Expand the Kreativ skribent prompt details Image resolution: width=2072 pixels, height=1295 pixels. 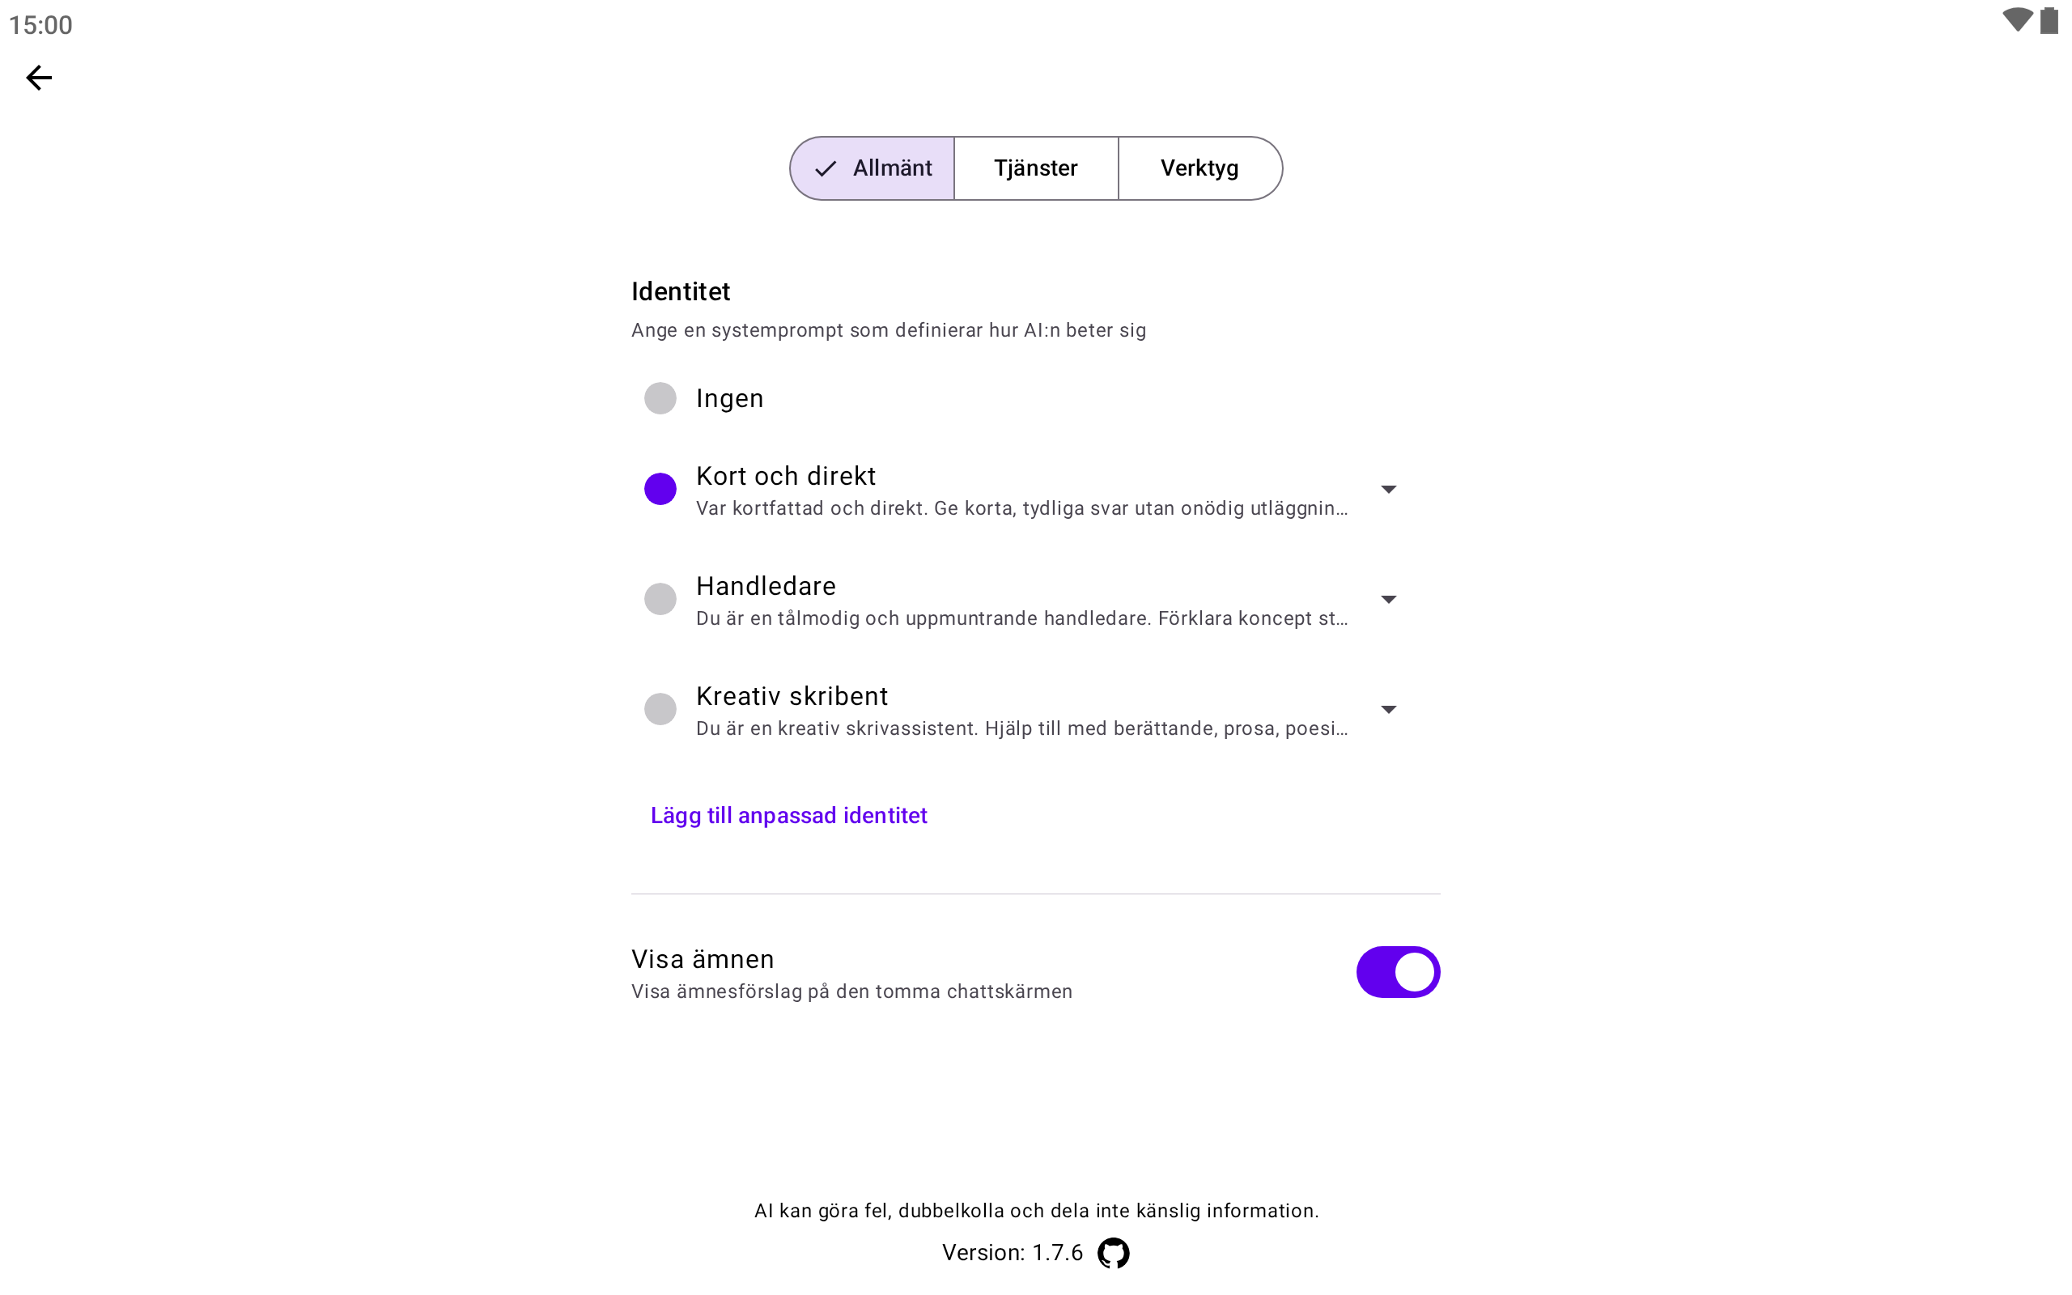click(1389, 709)
